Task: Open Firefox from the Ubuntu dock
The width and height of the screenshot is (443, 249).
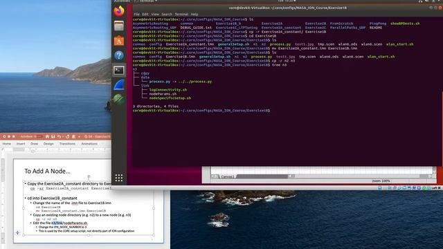Action: click(119, 11)
